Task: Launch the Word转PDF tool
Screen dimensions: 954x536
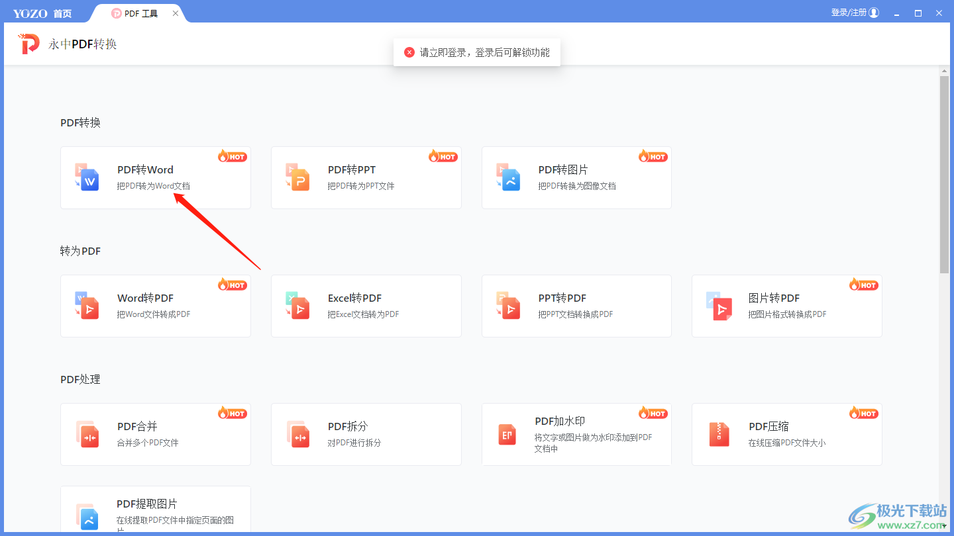Action: [x=156, y=306]
